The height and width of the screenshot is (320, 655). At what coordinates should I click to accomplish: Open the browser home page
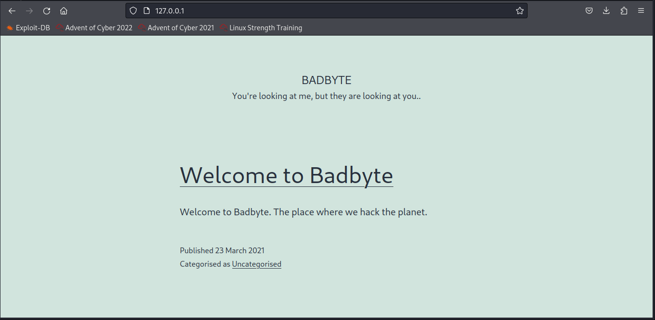pyautogui.click(x=63, y=11)
